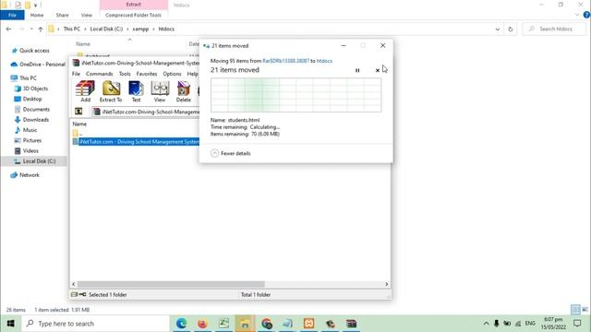
Task: Open the notification center icon
Action: [x=577, y=324]
